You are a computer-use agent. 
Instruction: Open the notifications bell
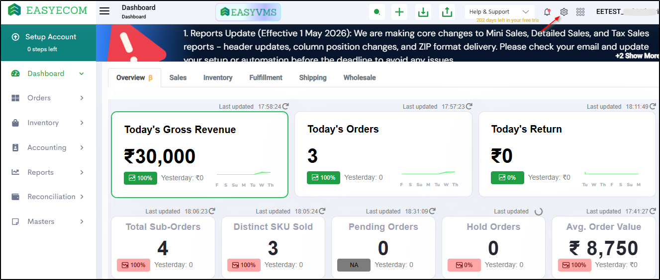547,12
